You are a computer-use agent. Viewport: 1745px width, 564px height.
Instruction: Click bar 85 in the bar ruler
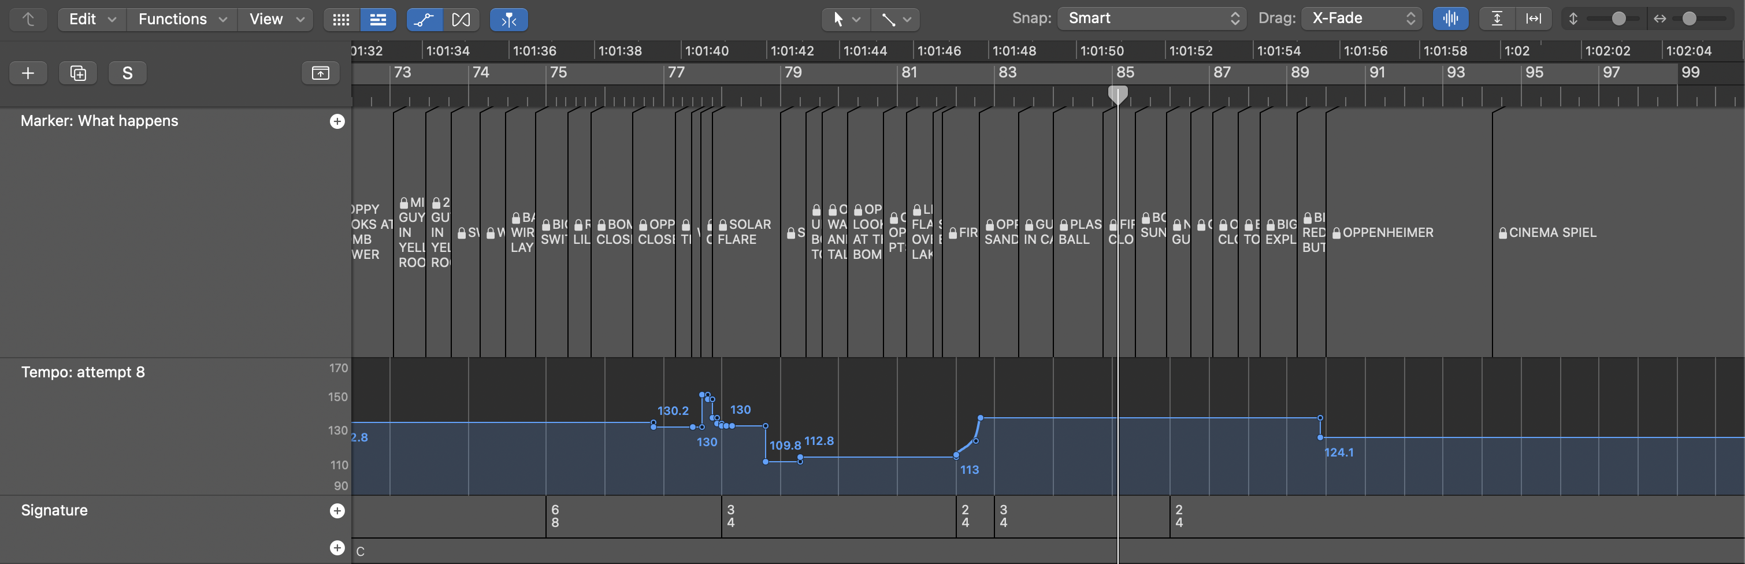[1125, 72]
